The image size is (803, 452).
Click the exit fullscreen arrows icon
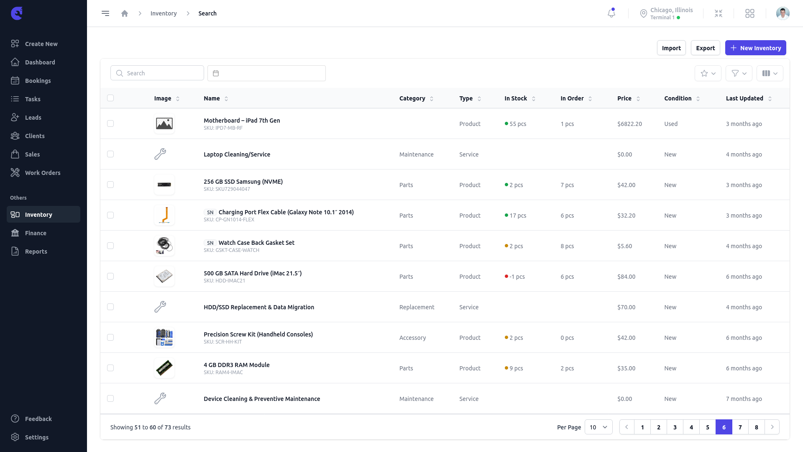pos(719,13)
